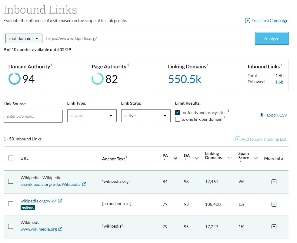Image resolution: width=297 pixels, height=243 pixels.
Task: Toggle the select-all checkbox in table header
Action: coord(11,158)
